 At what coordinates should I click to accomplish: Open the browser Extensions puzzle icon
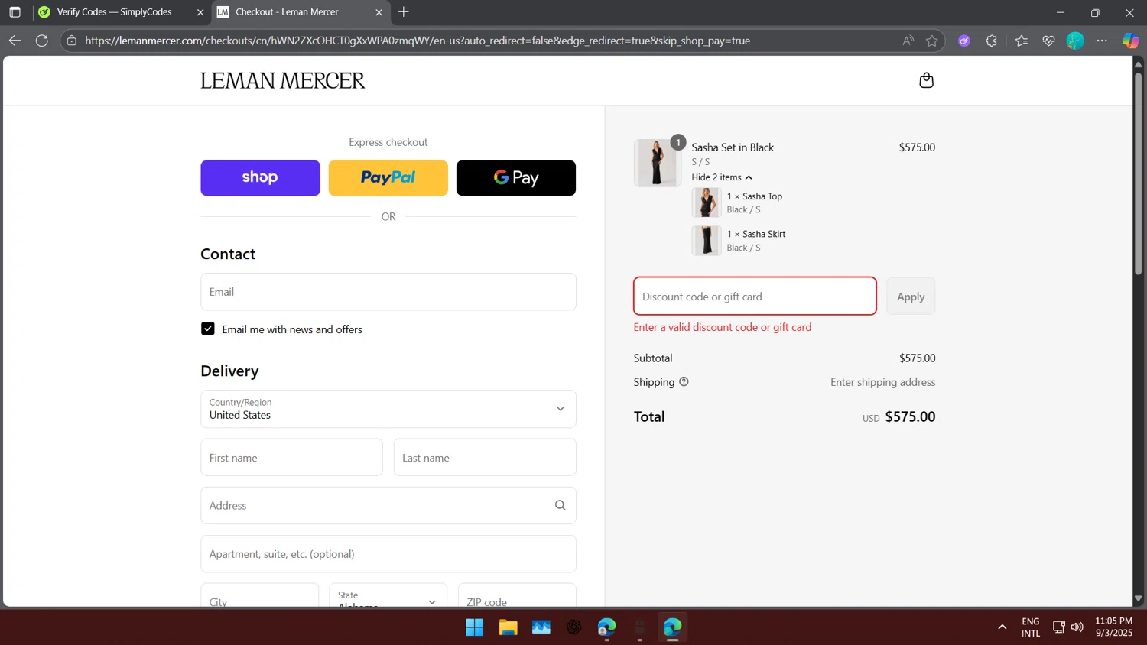[x=992, y=41]
